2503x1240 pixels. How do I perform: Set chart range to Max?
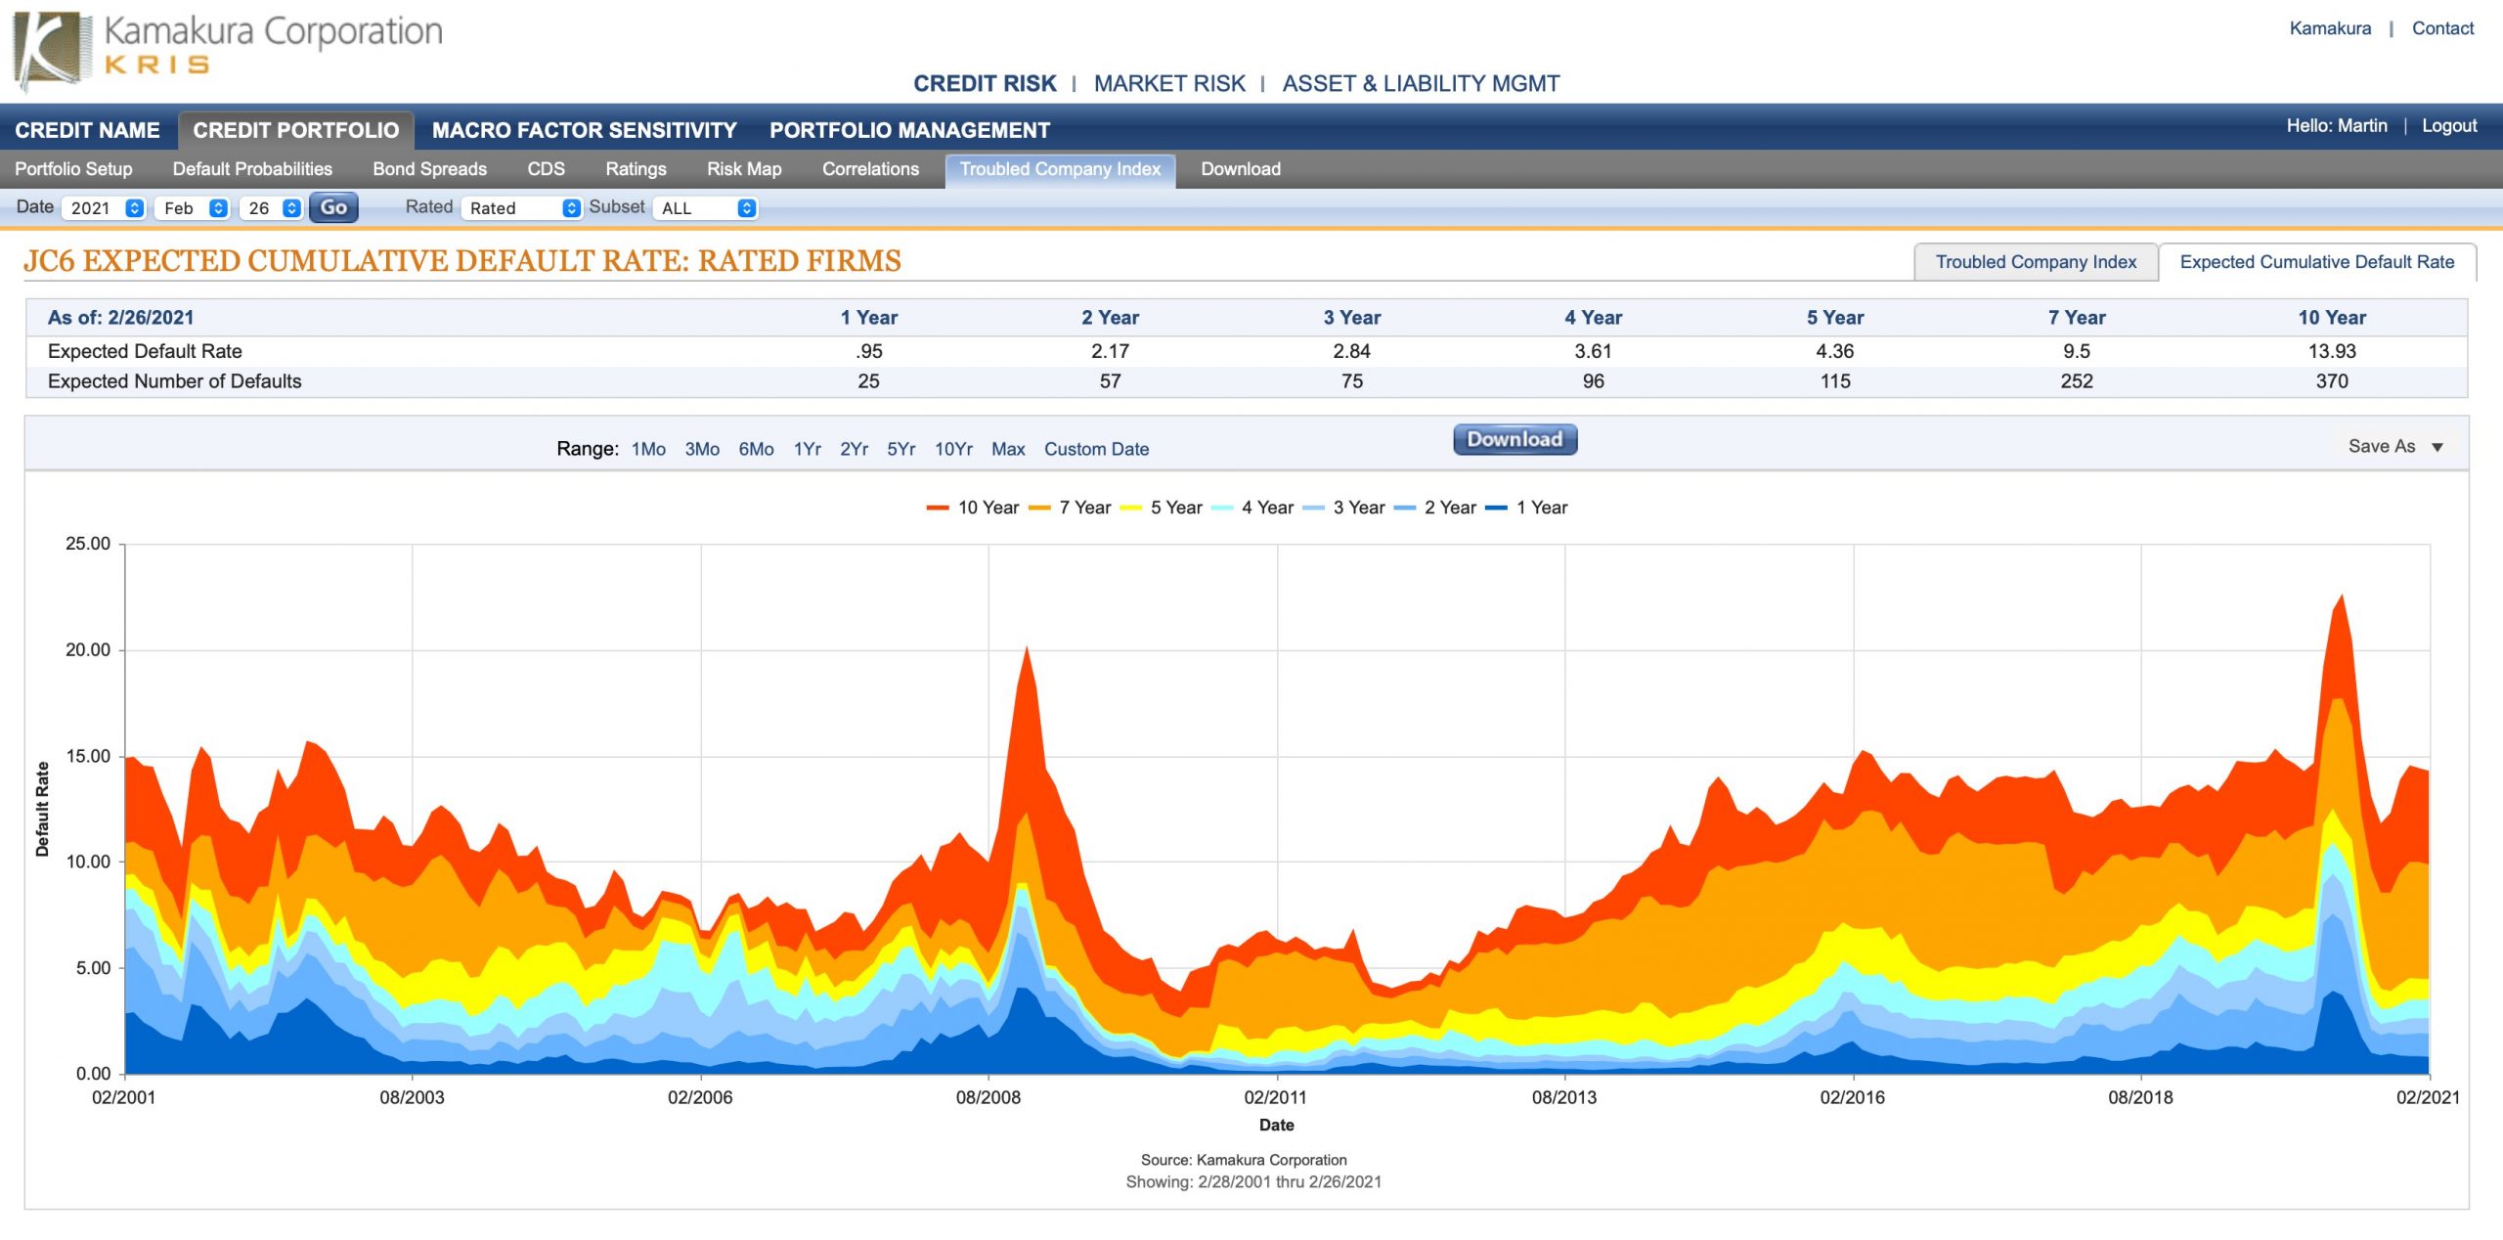click(1008, 449)
